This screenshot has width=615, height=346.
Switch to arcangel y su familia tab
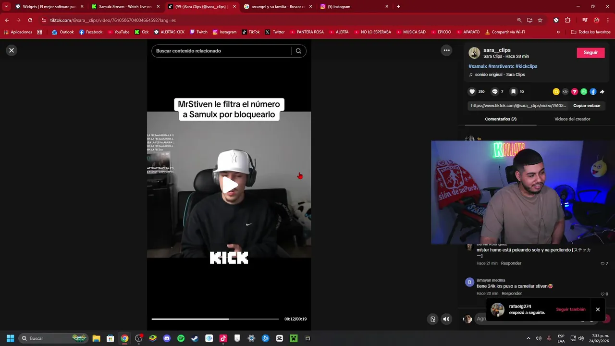click(278, 7)
